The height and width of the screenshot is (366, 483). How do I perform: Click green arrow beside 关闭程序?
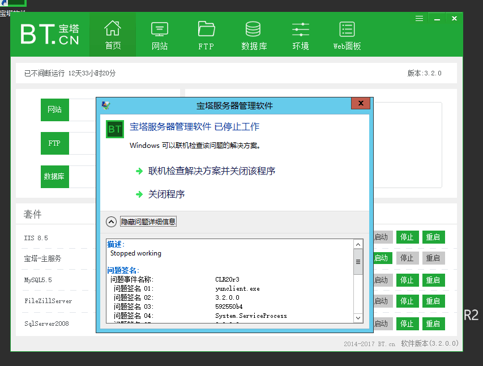pyautogui.click(x=139, y=194)
